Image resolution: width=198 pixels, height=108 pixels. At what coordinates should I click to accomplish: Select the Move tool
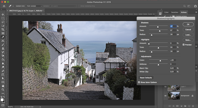pos(3,14)
